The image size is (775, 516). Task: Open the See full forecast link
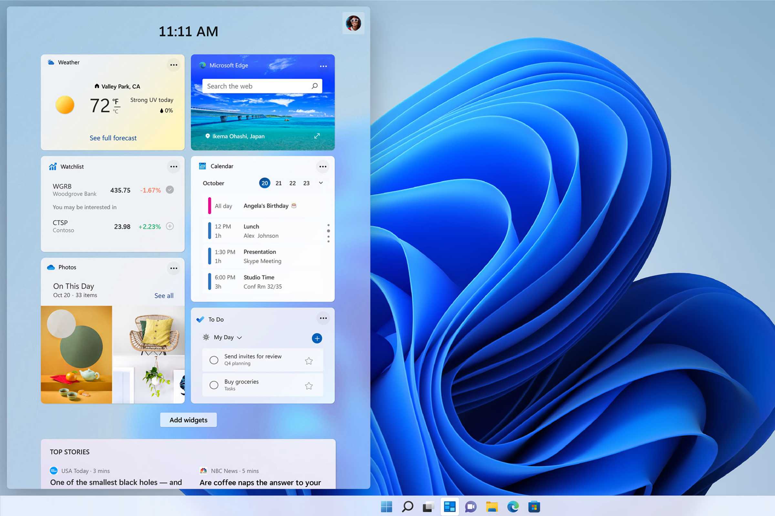[113, 138]
